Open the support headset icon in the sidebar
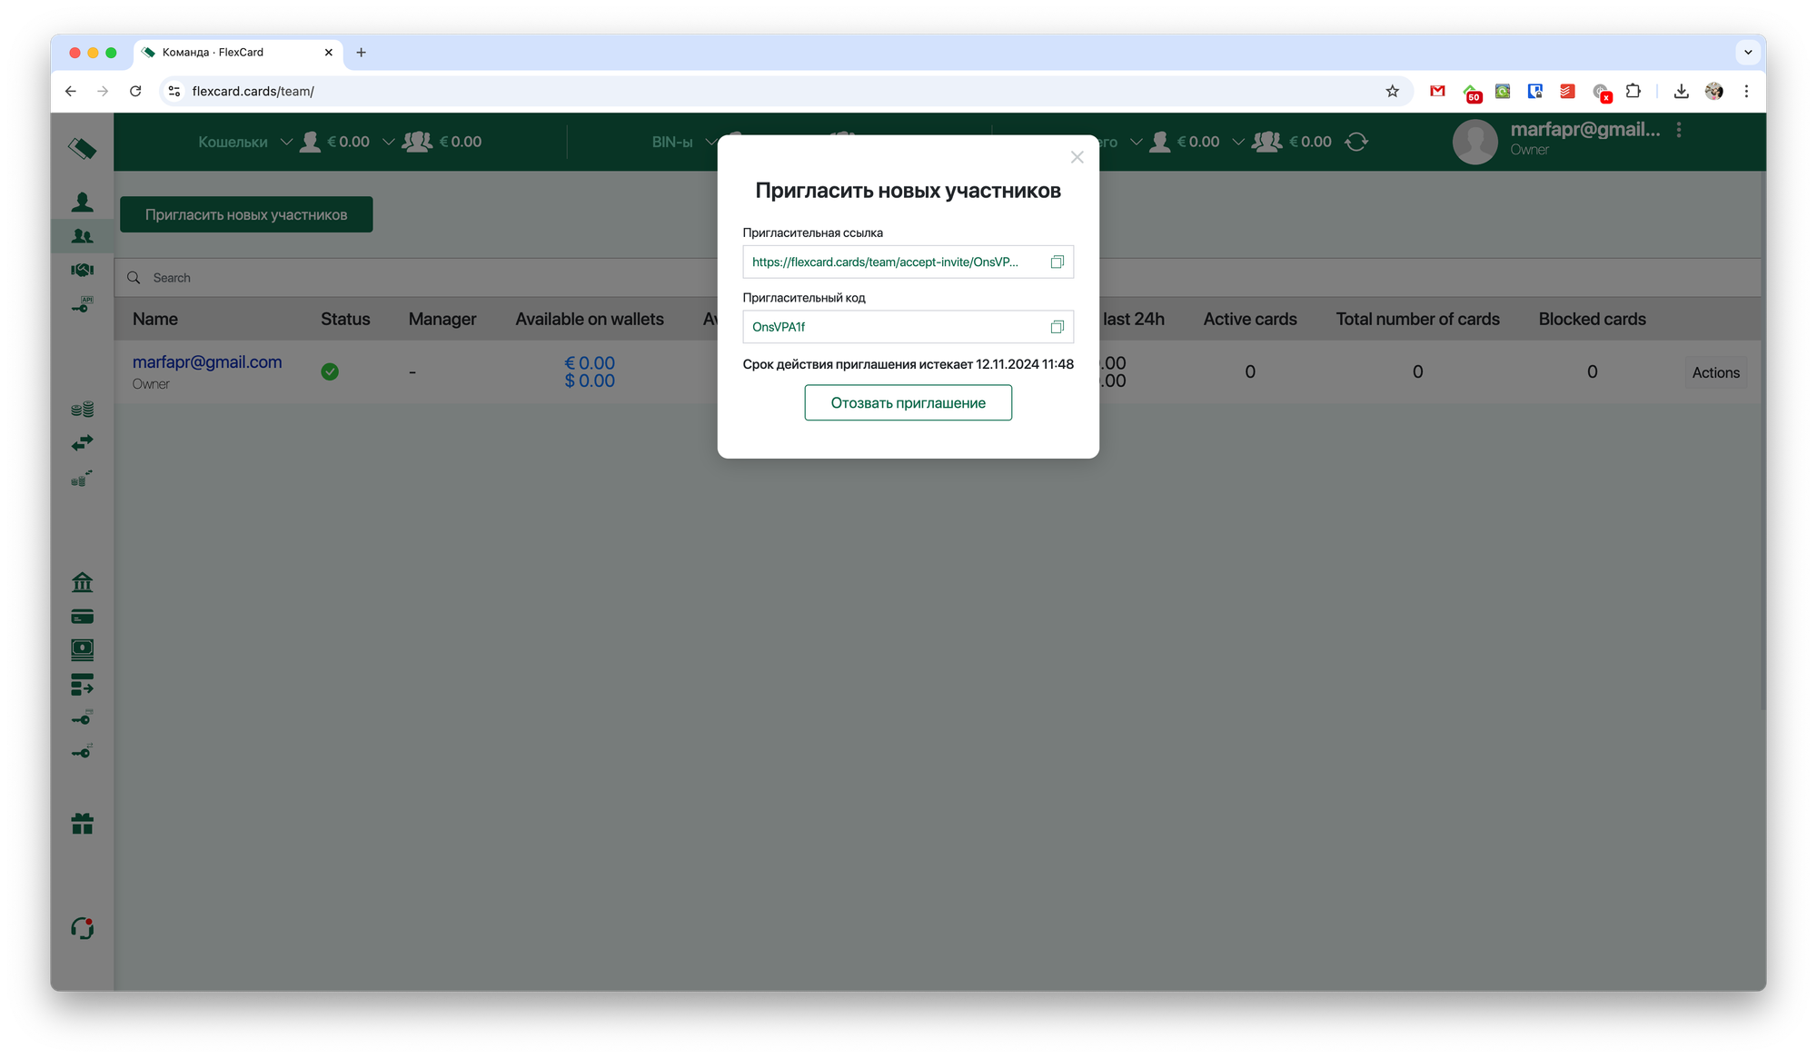 pyautogui.click(x=83, y=928)
